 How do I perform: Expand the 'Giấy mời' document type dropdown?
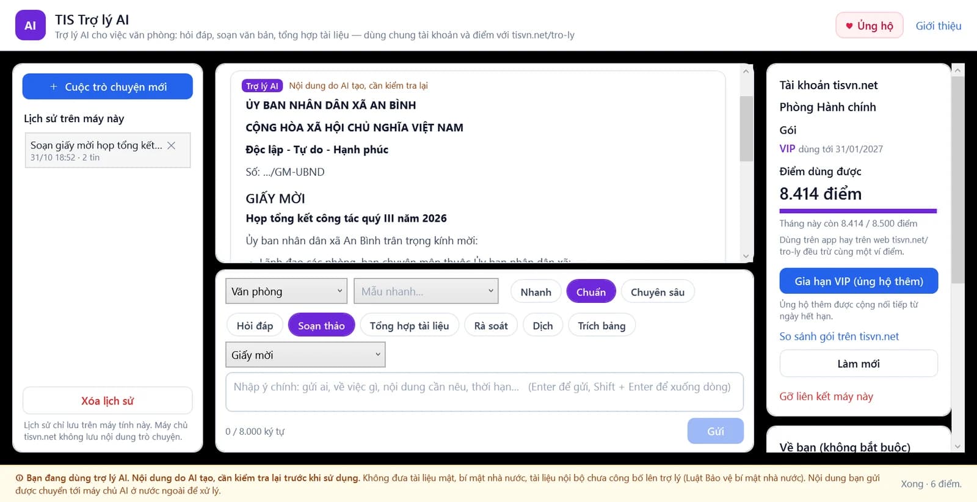(305, 355)
